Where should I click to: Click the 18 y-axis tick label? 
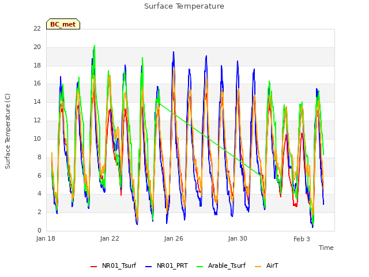tap(37, 65)
